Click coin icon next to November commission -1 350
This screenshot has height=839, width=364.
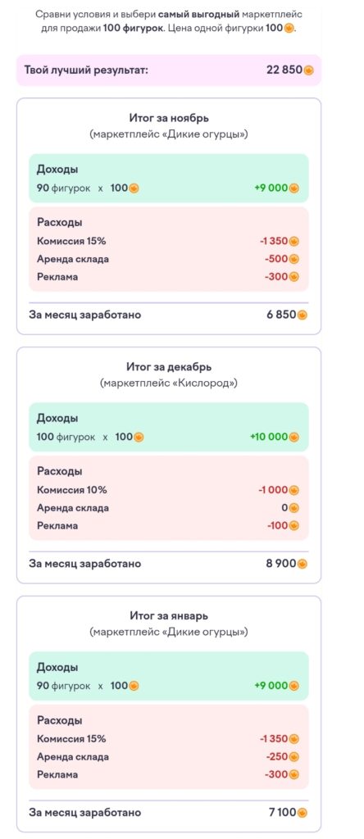293,242
